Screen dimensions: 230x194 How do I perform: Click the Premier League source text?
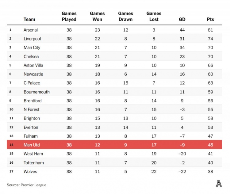(33, 185)
